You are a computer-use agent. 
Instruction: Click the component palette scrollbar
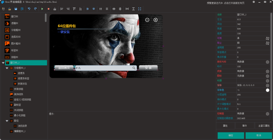[46, 18]
